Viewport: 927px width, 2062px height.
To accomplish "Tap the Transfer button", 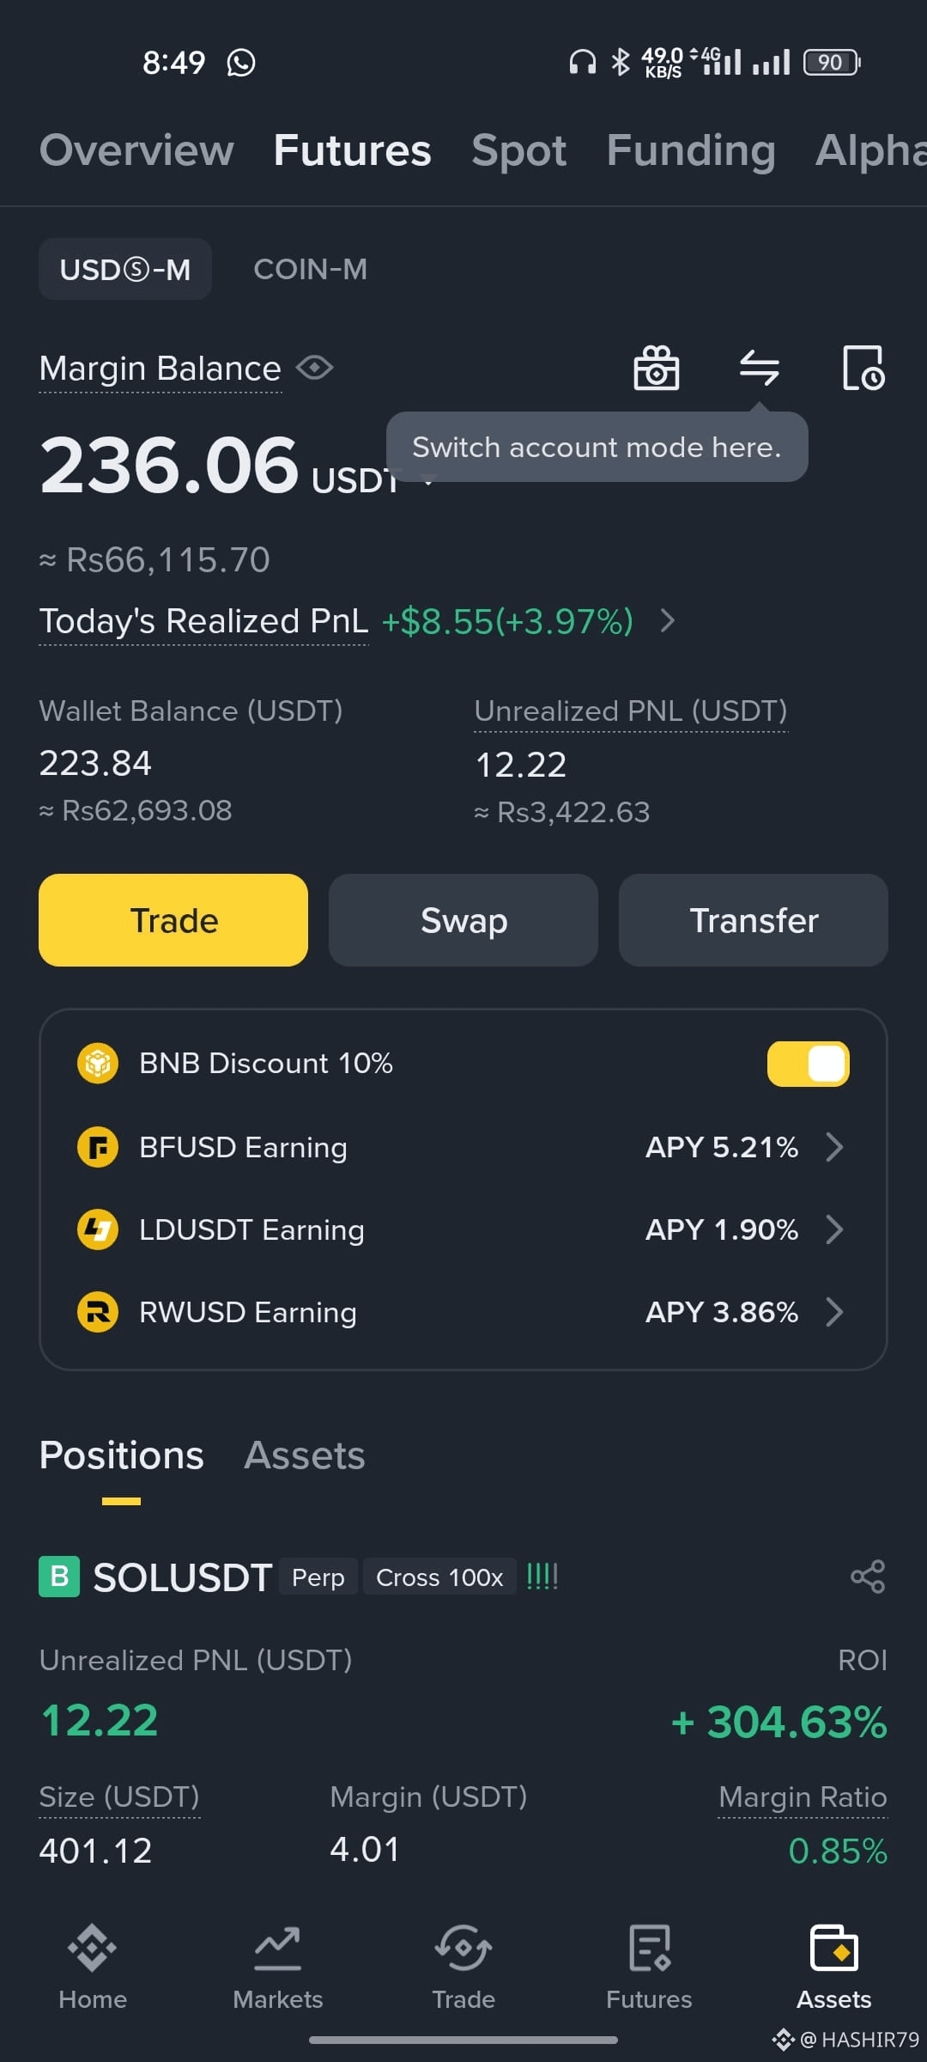I will (754, 920).
